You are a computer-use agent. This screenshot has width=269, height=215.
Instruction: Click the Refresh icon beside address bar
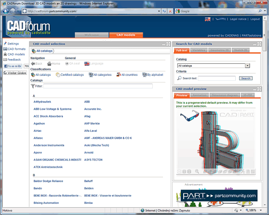click(x=164, y=11)
